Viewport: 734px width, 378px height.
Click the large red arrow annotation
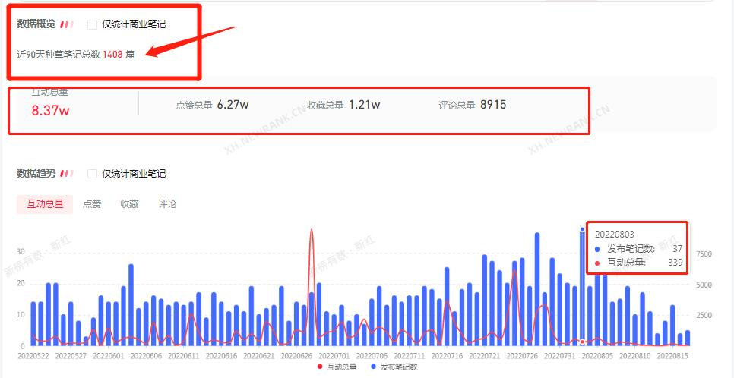191,41
